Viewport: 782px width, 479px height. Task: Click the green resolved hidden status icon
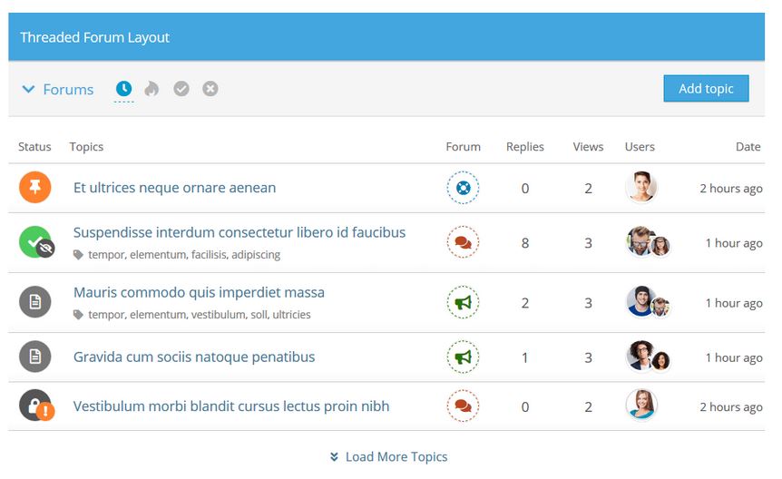pyautogui.click(x=36, y=242)
